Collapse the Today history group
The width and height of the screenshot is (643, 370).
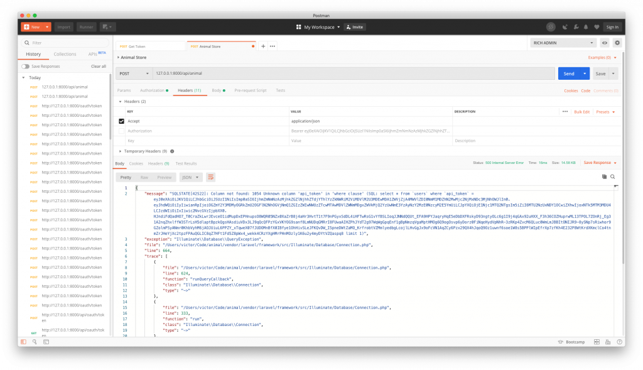23,77
